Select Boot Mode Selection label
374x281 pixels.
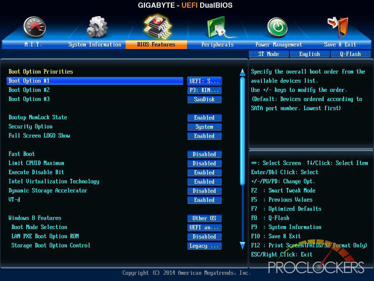click(x=39, y=227)
